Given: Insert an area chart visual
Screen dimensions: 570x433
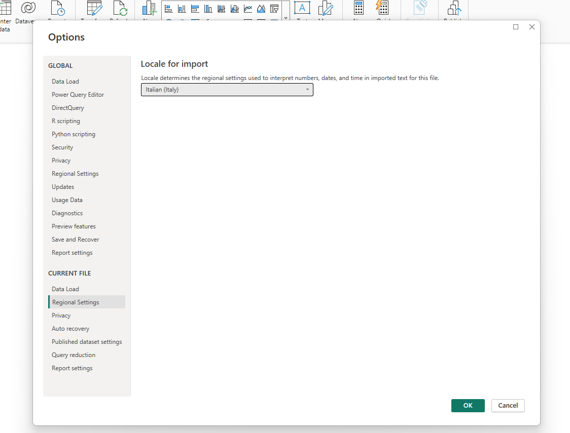Looking at the screenshot, I should [x=261, y=8].
